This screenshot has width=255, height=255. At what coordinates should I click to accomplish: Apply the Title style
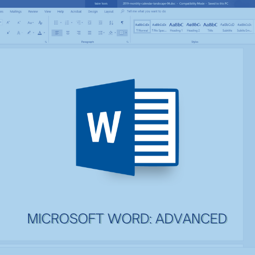tap(210, 27)
